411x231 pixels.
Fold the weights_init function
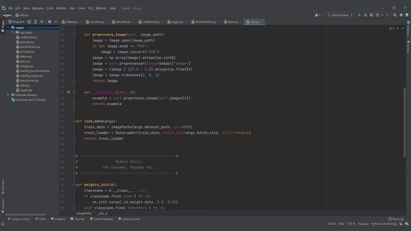pos(74,185)
